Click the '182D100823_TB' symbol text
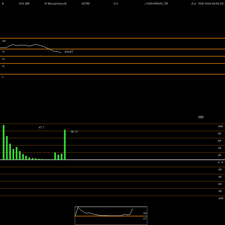Viewport: 225px width, 225px height. (157, 4)
